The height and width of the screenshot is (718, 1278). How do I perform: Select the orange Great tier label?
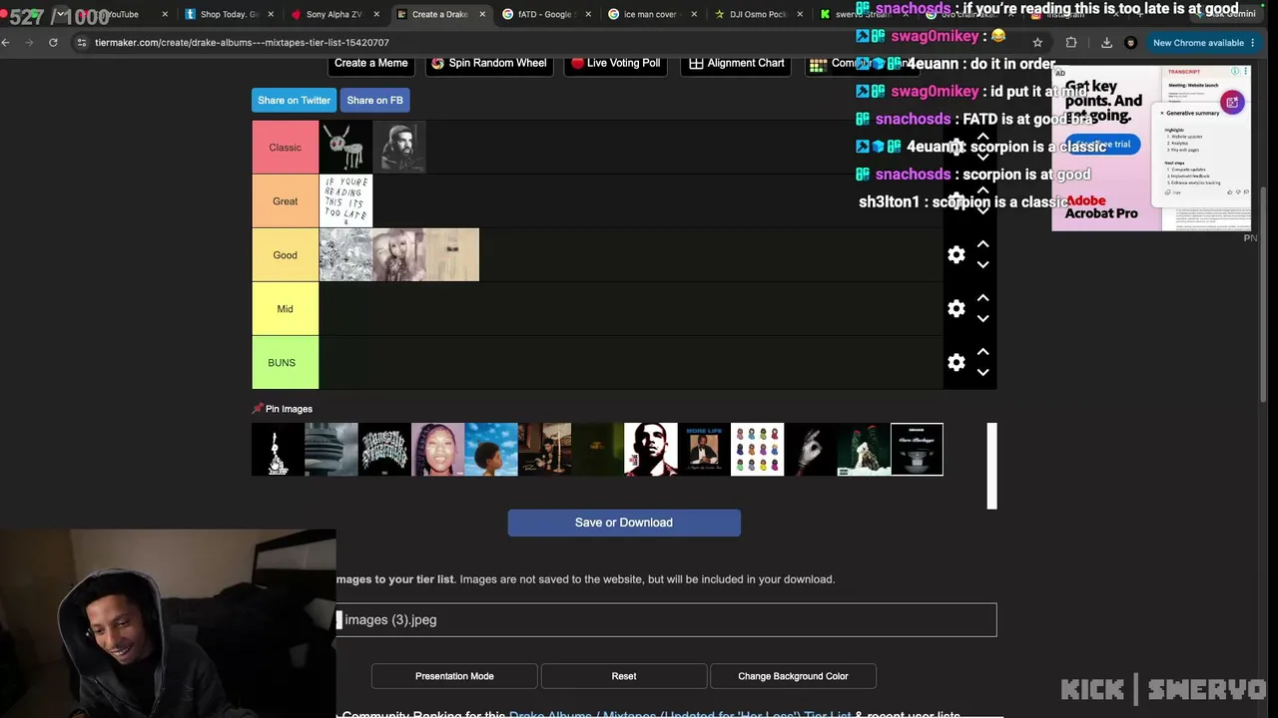point(285,201)
